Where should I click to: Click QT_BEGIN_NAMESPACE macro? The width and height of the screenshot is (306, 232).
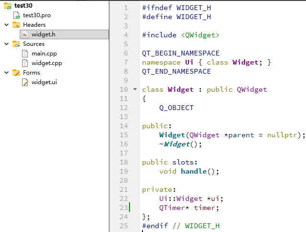[x=181, y=53]
